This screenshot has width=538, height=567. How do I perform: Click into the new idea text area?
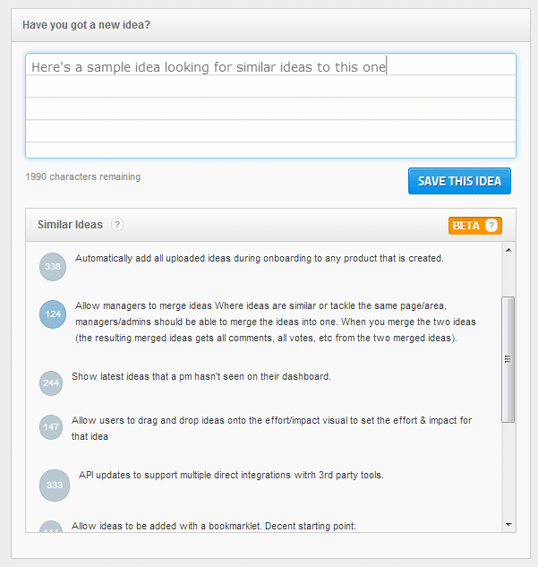pyautogui.click(x=270, y=106)
